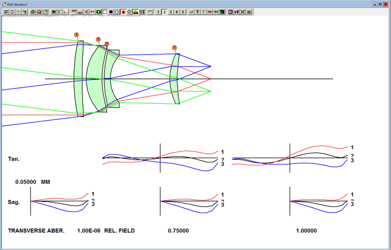
Task: Switch to display configuration 1
Action: (x=158, y=12)
